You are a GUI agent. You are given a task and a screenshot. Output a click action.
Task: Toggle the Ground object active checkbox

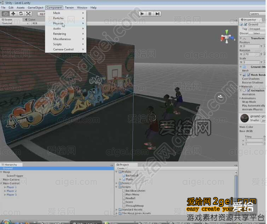[x=246, y=24]
